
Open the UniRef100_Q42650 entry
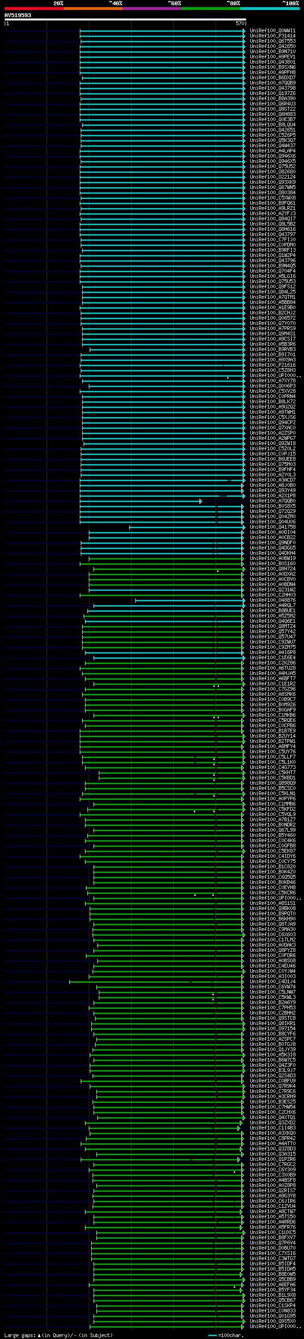pyautogui.click(x=273, y=46)
